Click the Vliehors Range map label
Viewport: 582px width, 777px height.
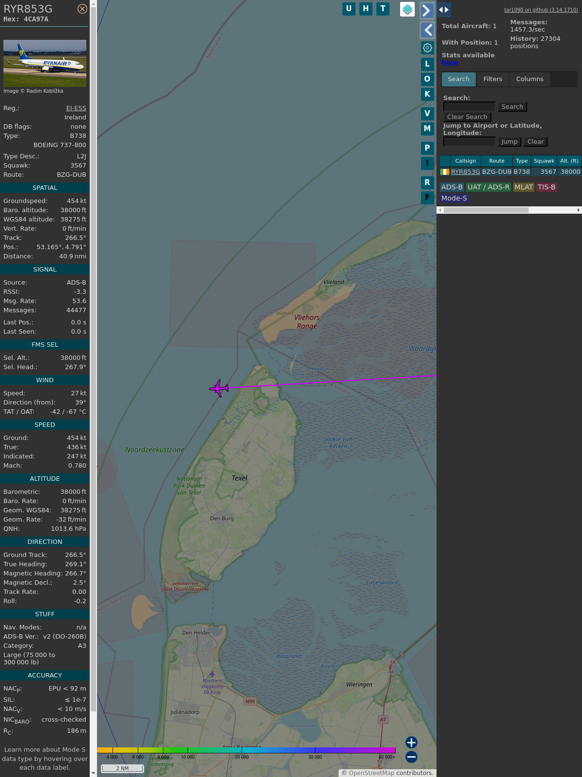pyautogui.click(x=307, y=322)
